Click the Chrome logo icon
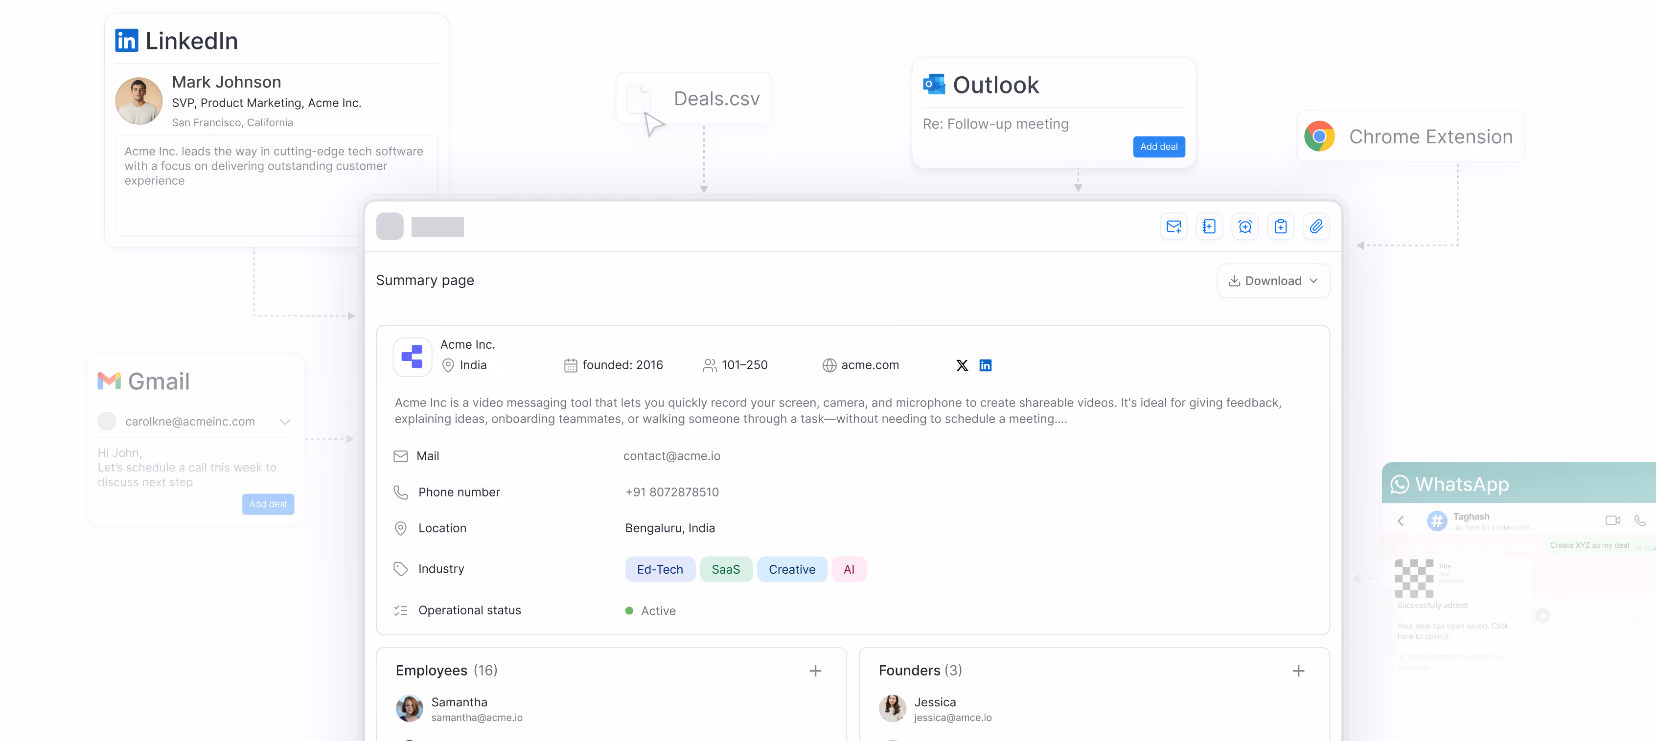 (1320, 136)
